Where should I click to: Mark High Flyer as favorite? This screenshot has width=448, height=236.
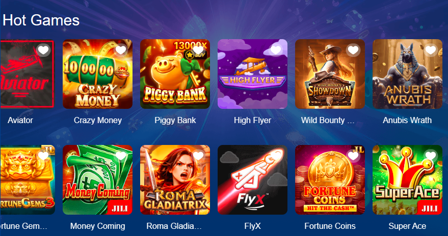point(276,50)
